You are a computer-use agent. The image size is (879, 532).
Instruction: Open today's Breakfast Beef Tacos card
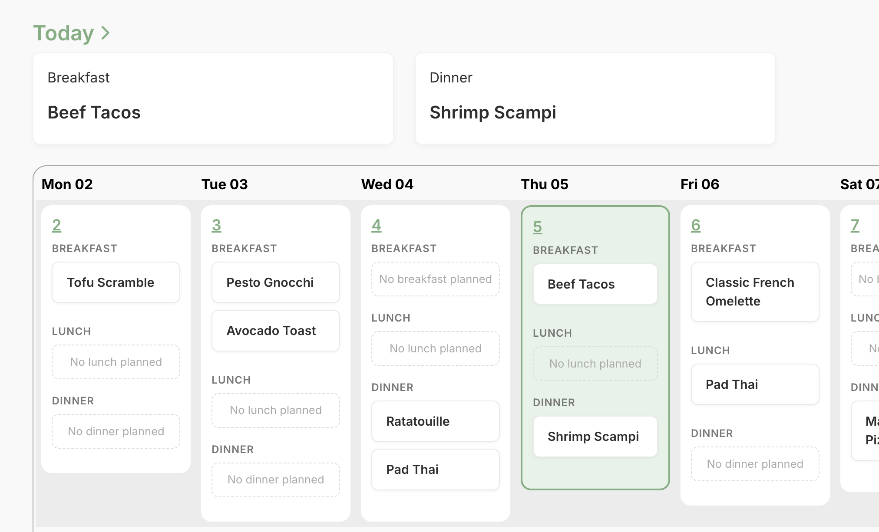(213, 99)
